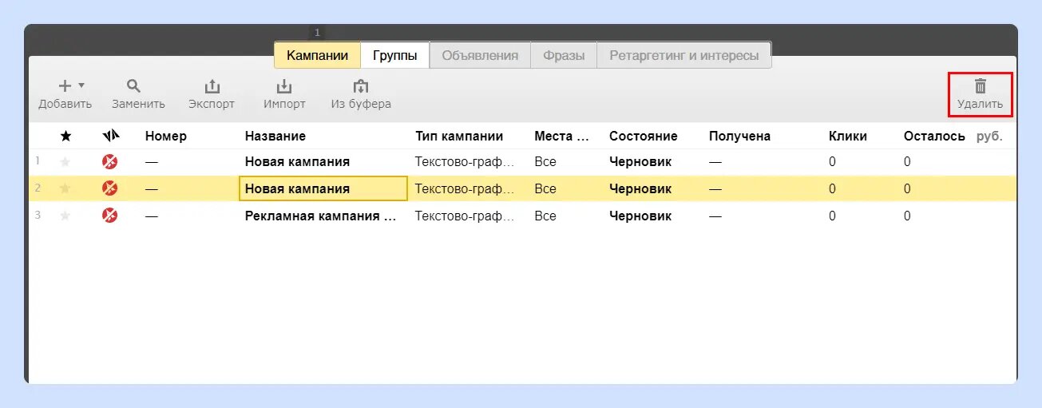Click Текстово-граф… type cell in row 3
The width and height of the screenshot is (1042, 408).
pos(465,216)
